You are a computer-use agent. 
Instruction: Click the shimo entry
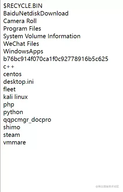12,127
